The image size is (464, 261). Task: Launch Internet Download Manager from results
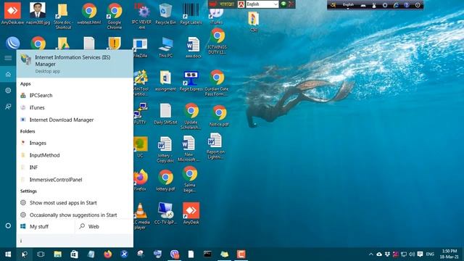[x=75, y=120]
